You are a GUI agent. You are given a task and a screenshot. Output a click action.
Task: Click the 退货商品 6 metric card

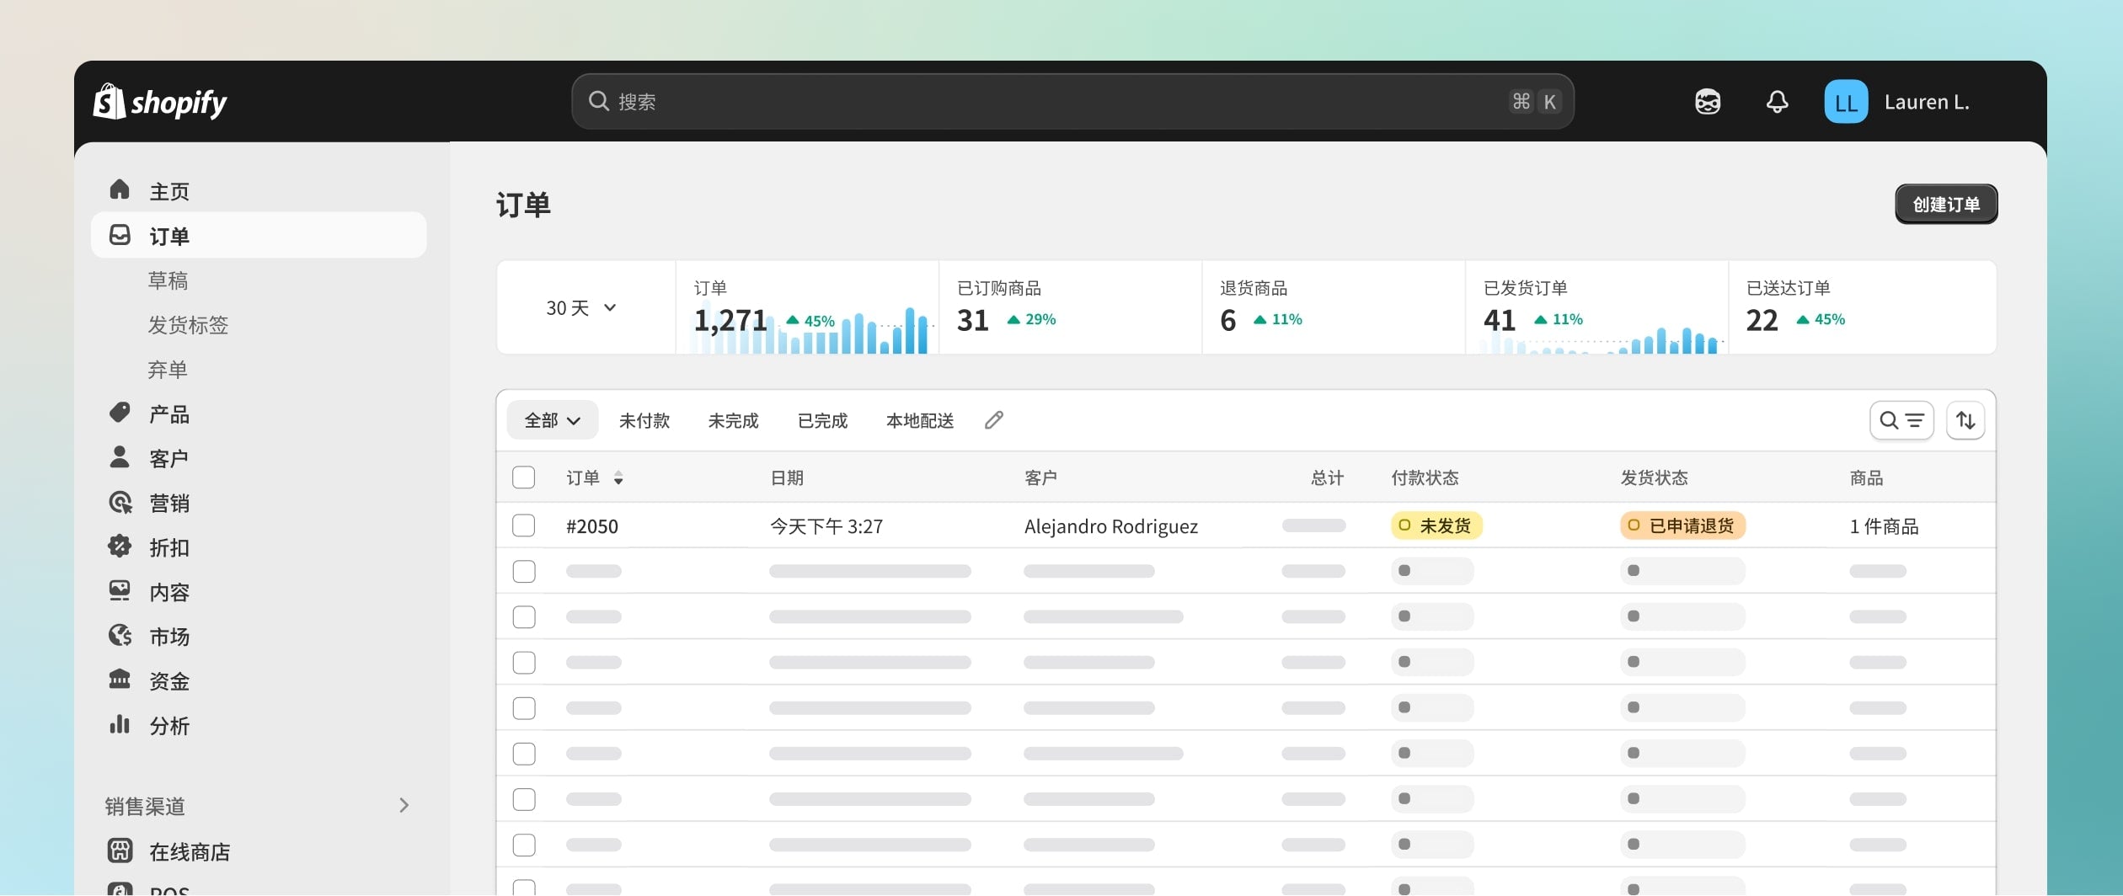coord(1333,307)
